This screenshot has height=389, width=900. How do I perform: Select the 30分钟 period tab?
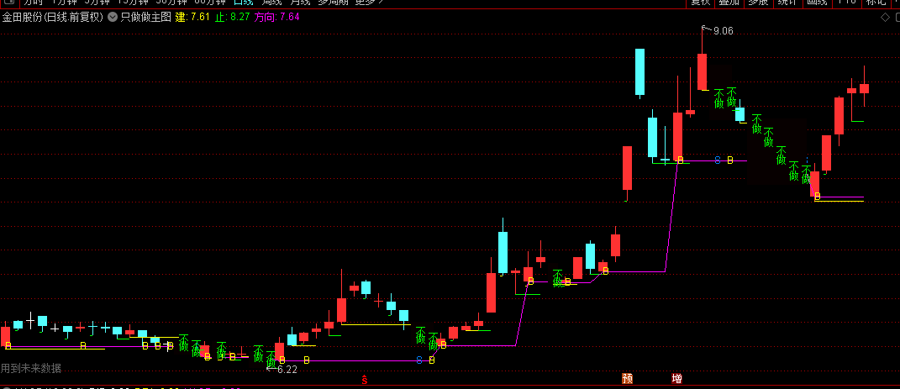(171, 2)
